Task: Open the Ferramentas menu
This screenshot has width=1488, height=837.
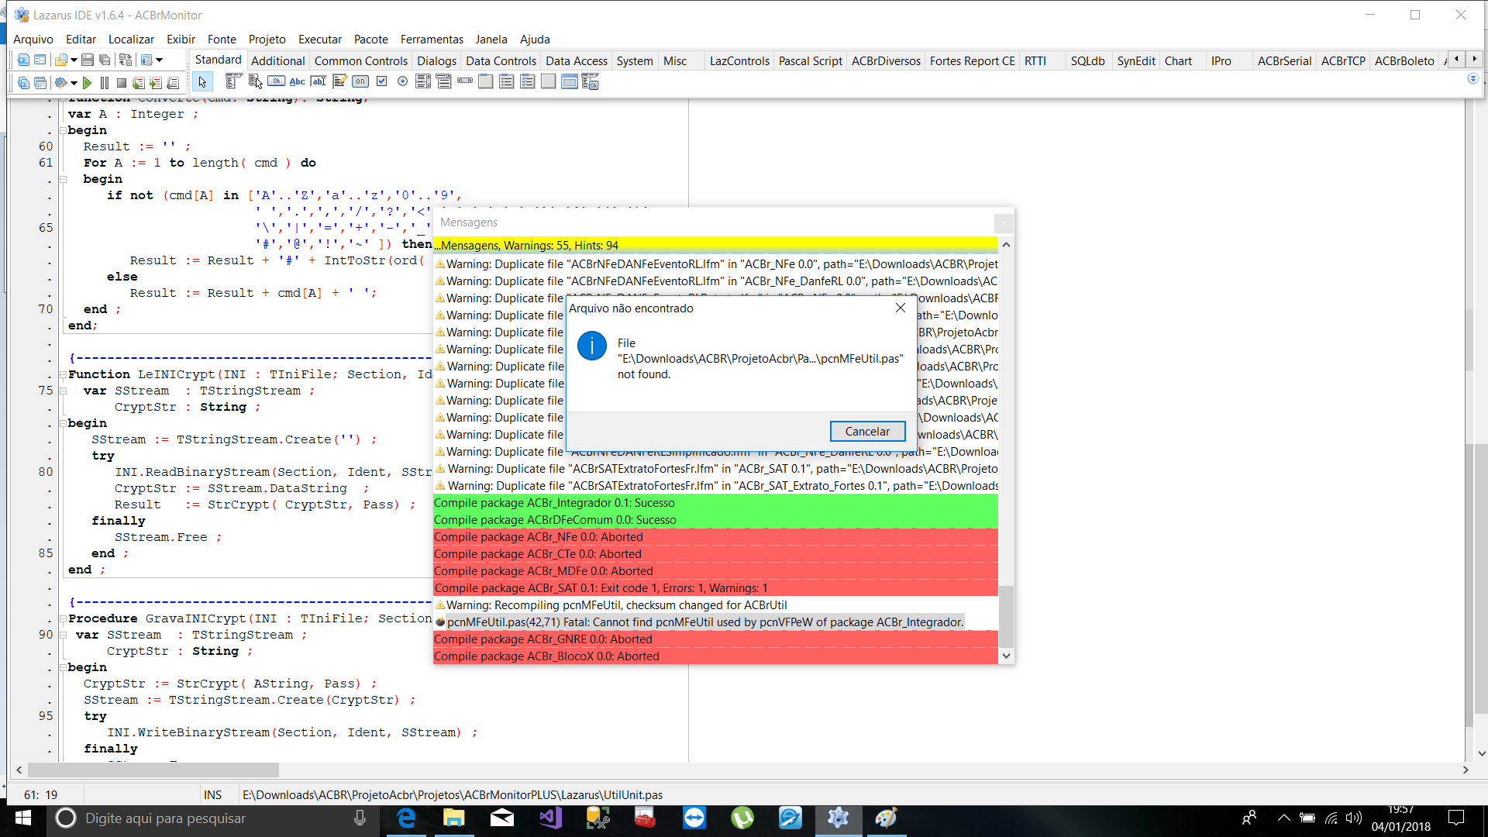Action: coord(432,39)
